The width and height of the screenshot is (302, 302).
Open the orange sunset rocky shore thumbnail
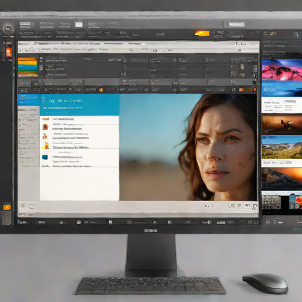click(x=281, y=178)
